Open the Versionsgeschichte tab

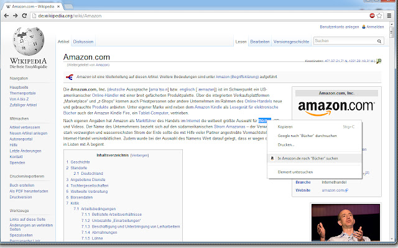(x=291, y=42)
